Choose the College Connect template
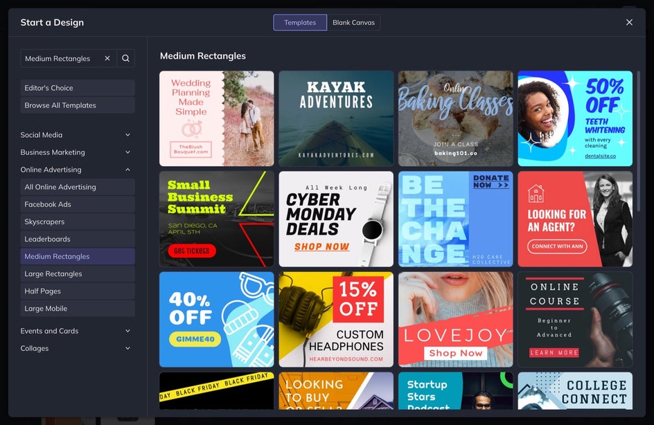Image resolution: width=654 pixels, height=425 pixels. (575, 391)
